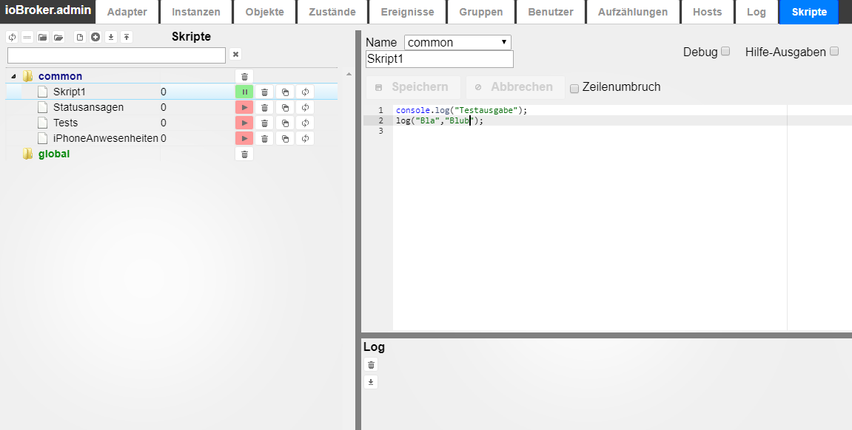Open the Aufzählungen tab
The height and width of the screenshot is (430, 852).
633,12
